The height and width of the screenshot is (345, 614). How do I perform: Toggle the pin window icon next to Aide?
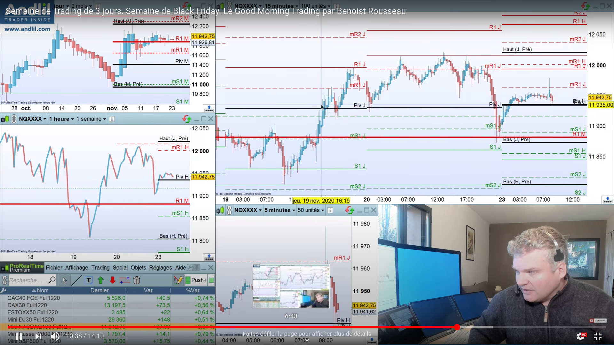pos(197,268)
